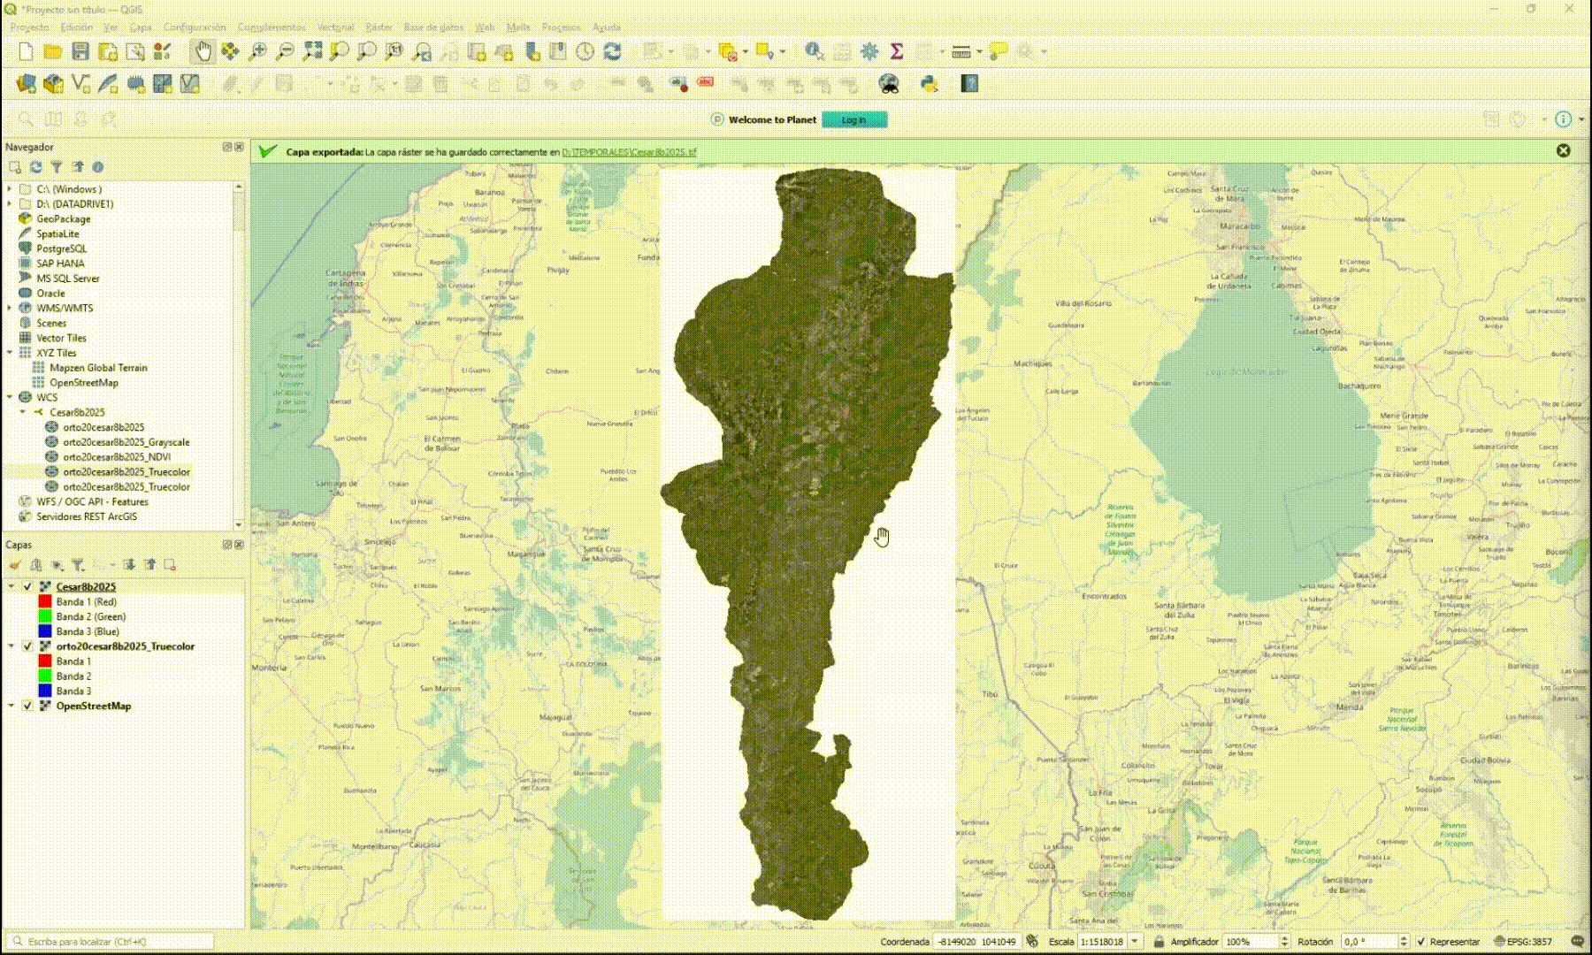The height and width of the screenshot is (955, 1592).
Task: Open the Complementos menu
Action: [271, 27]
